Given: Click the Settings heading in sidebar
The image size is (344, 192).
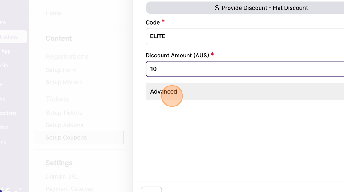Looking at the screenshot, I should click(x=59, y=163).
